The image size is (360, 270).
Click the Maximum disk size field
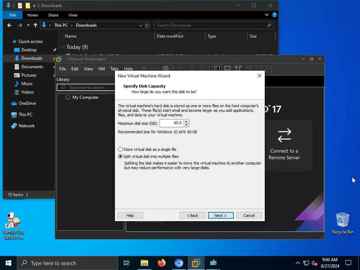[171, 123]
